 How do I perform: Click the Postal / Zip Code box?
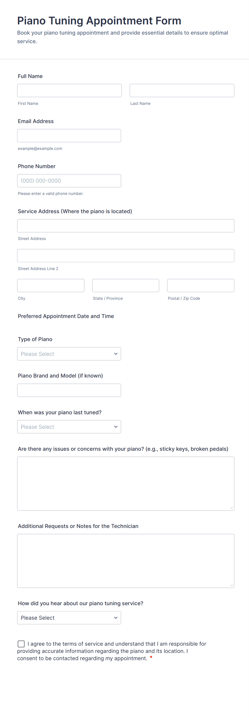click(x=200, y=285)
